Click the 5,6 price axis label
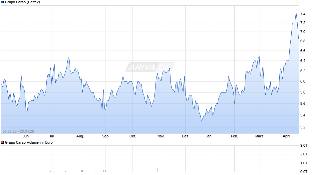The height and width of the screenshot is (175, 313). pos(303,103)
